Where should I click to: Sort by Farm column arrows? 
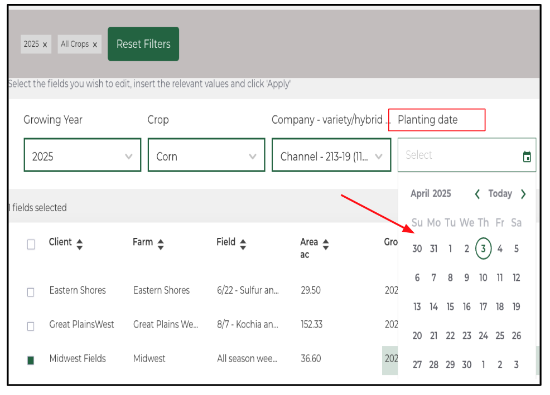[161, 244]
